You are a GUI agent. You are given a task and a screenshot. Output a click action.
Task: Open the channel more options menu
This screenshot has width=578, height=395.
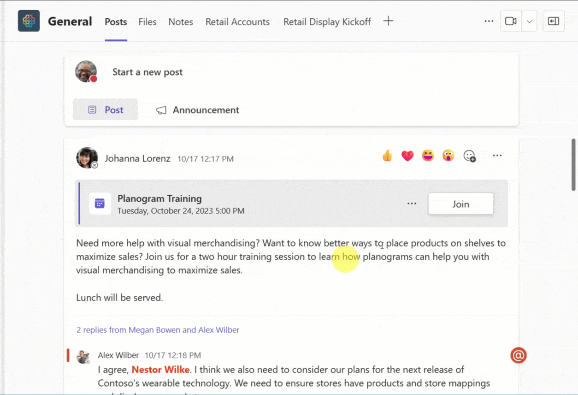click(x=489, y=21)
